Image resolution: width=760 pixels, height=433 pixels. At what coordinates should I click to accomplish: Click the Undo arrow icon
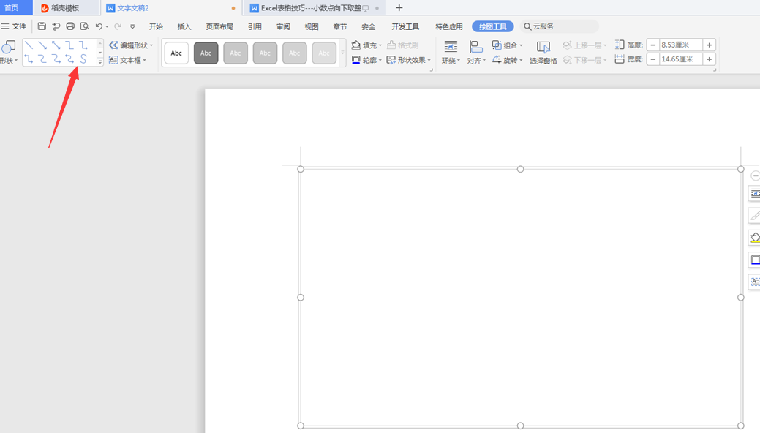click(99, 26)
